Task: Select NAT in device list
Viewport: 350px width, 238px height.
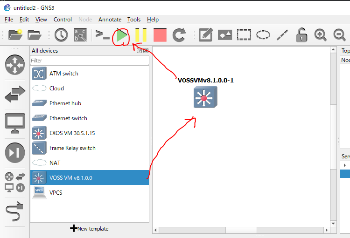Action: [90, 163]
